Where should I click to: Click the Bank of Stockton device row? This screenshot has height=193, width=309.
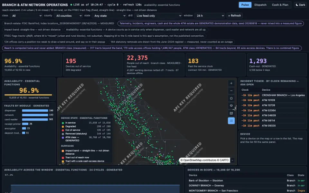pos(247,180)
